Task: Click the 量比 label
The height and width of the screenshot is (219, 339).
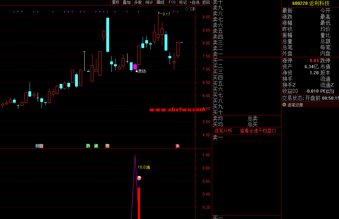Action: click(325, 35)
